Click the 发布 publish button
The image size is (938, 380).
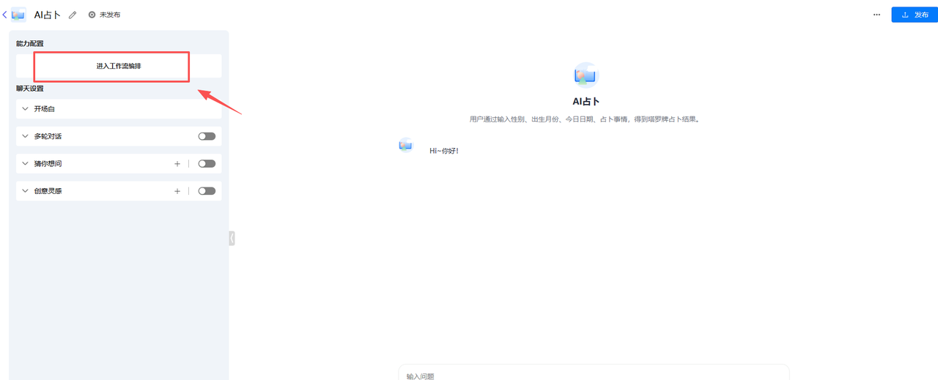pos(915,15)
